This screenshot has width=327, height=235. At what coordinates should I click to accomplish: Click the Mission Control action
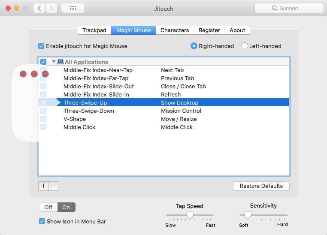[x=181, y=111]
